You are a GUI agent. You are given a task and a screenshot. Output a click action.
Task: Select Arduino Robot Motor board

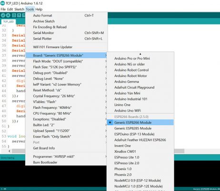pyautogui.click(x=140, y=76)
